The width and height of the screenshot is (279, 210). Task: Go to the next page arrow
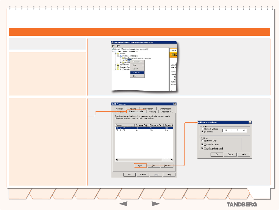coord(156,204)
